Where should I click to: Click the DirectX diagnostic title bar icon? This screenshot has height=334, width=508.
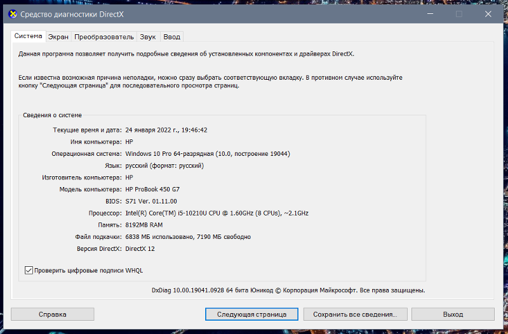[12, 14]
